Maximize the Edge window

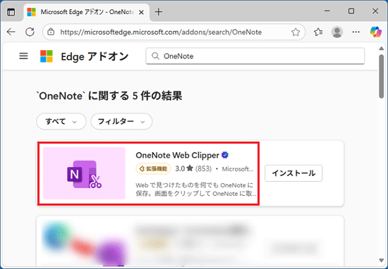[x=351, y=11]
